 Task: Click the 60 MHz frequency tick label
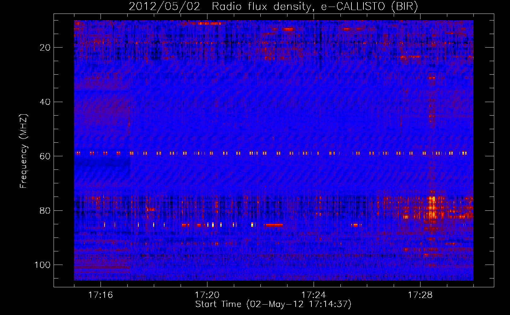pos(45,156)
